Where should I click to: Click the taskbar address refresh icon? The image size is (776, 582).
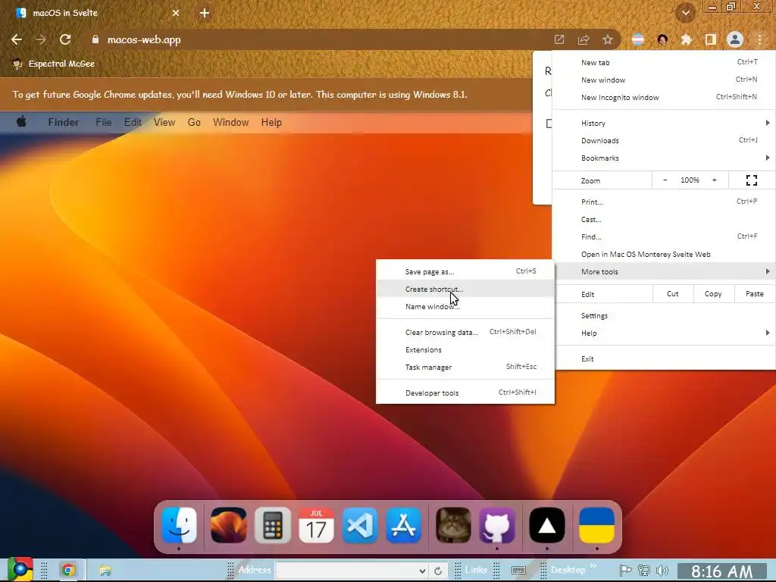438,571
